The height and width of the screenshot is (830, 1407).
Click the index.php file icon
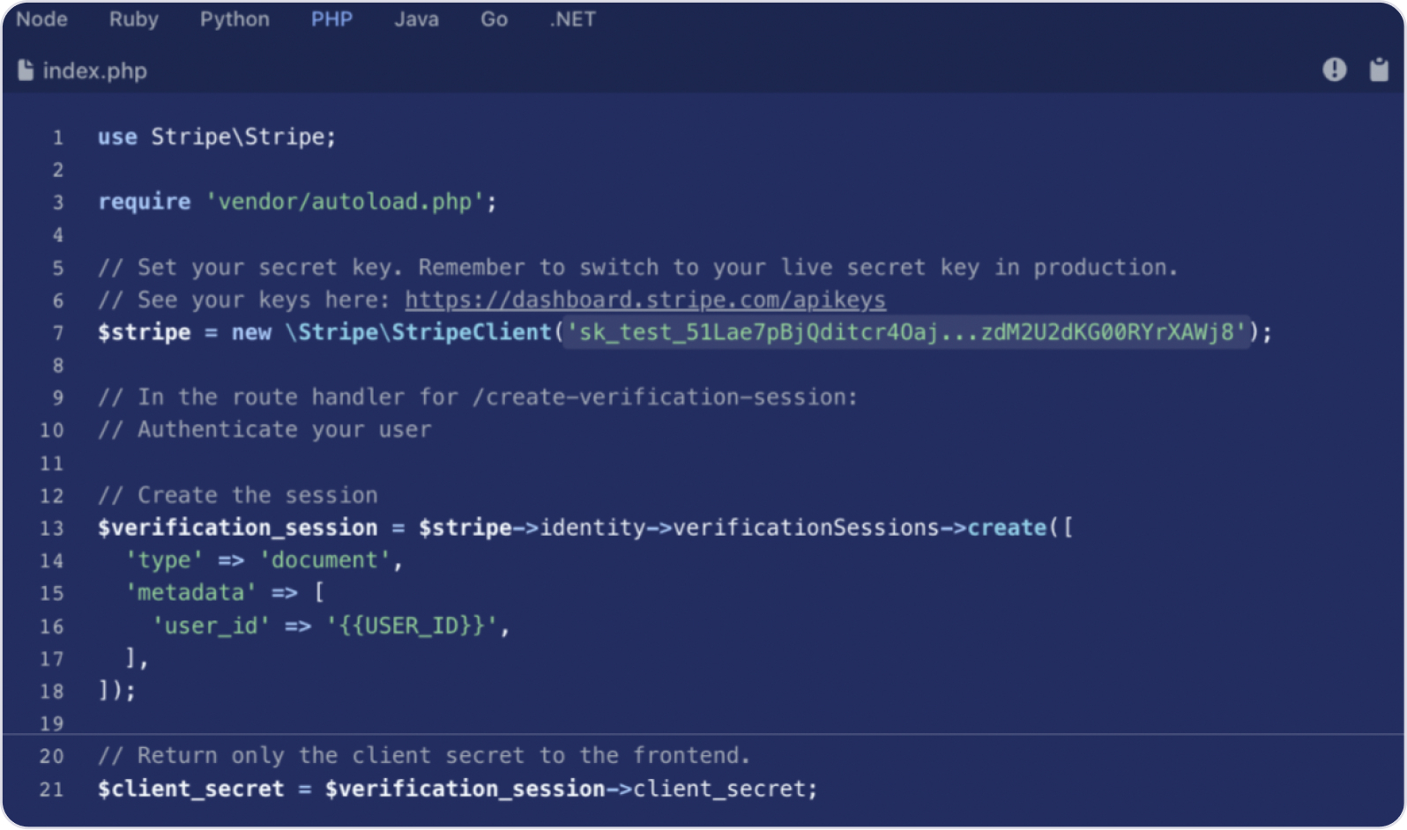tap(26, 70)
